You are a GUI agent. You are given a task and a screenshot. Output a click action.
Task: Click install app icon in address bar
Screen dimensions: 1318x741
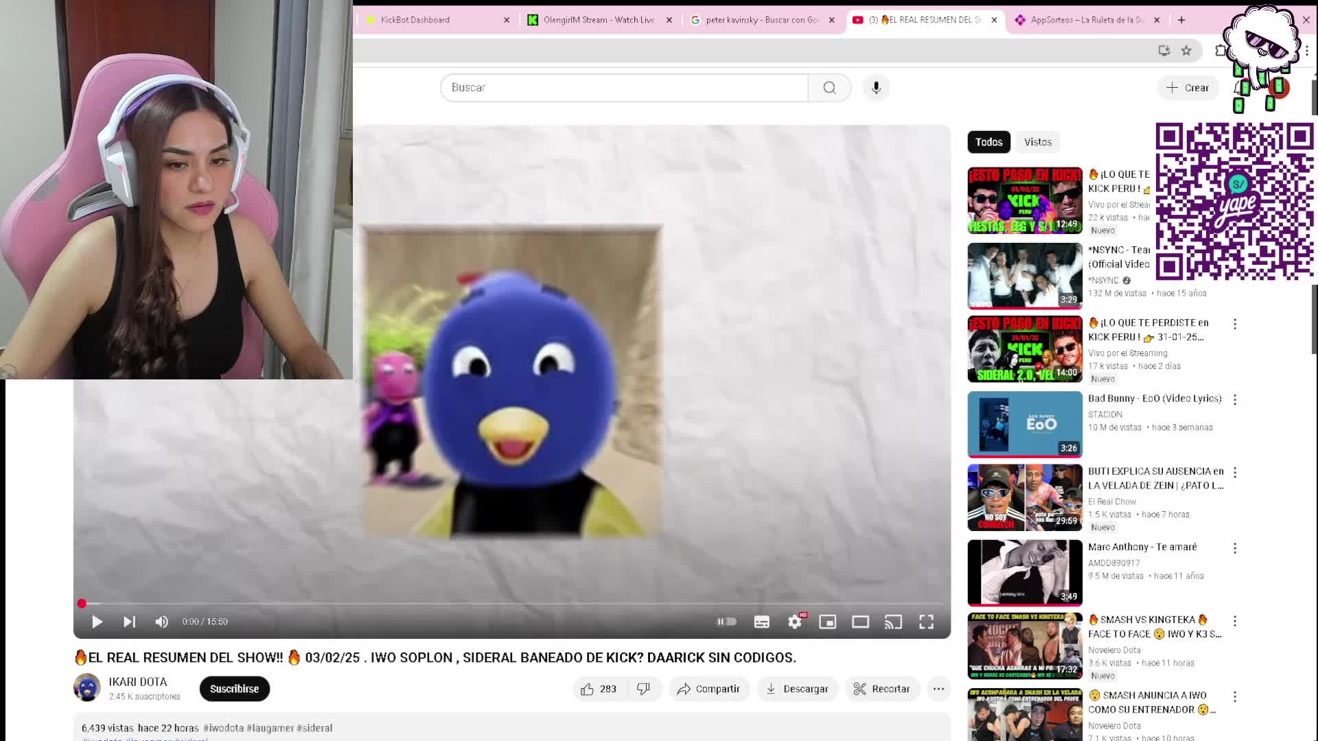[1164, 50]
